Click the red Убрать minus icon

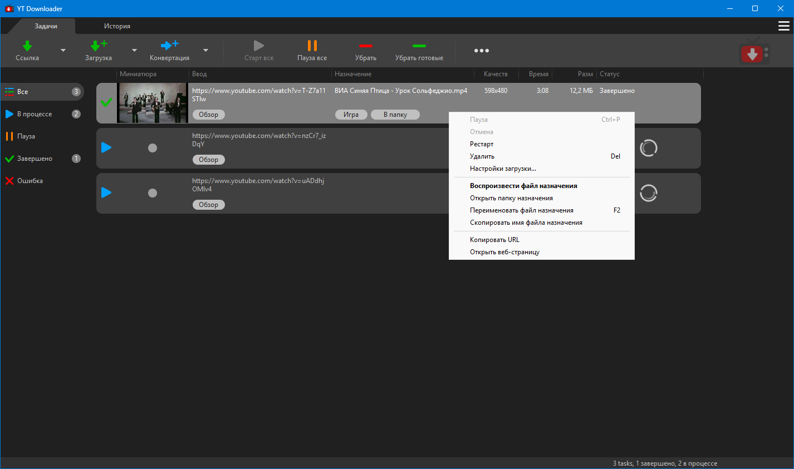click(366, 46)
